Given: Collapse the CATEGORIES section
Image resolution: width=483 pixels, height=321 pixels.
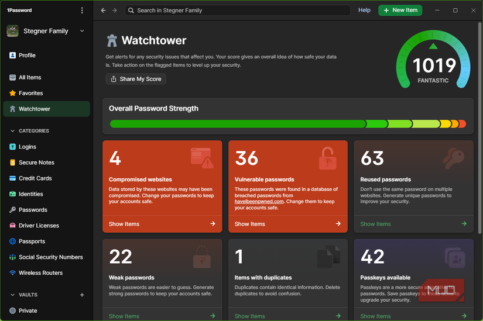Looking at the screenshot, I should (x=13, y=131).
